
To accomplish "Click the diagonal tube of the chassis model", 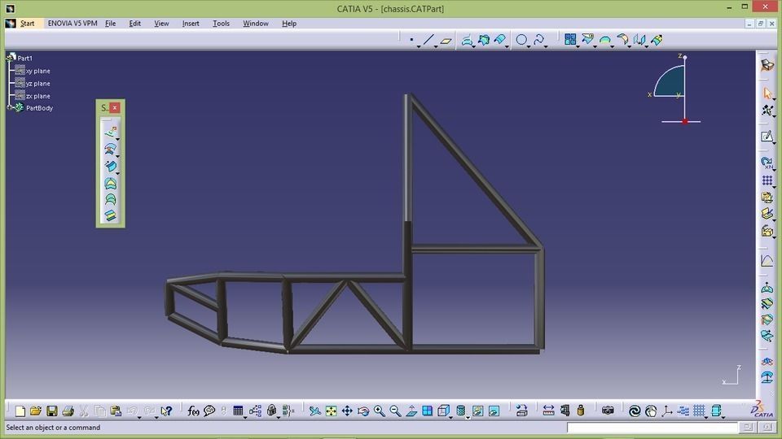I will (477, 172).
